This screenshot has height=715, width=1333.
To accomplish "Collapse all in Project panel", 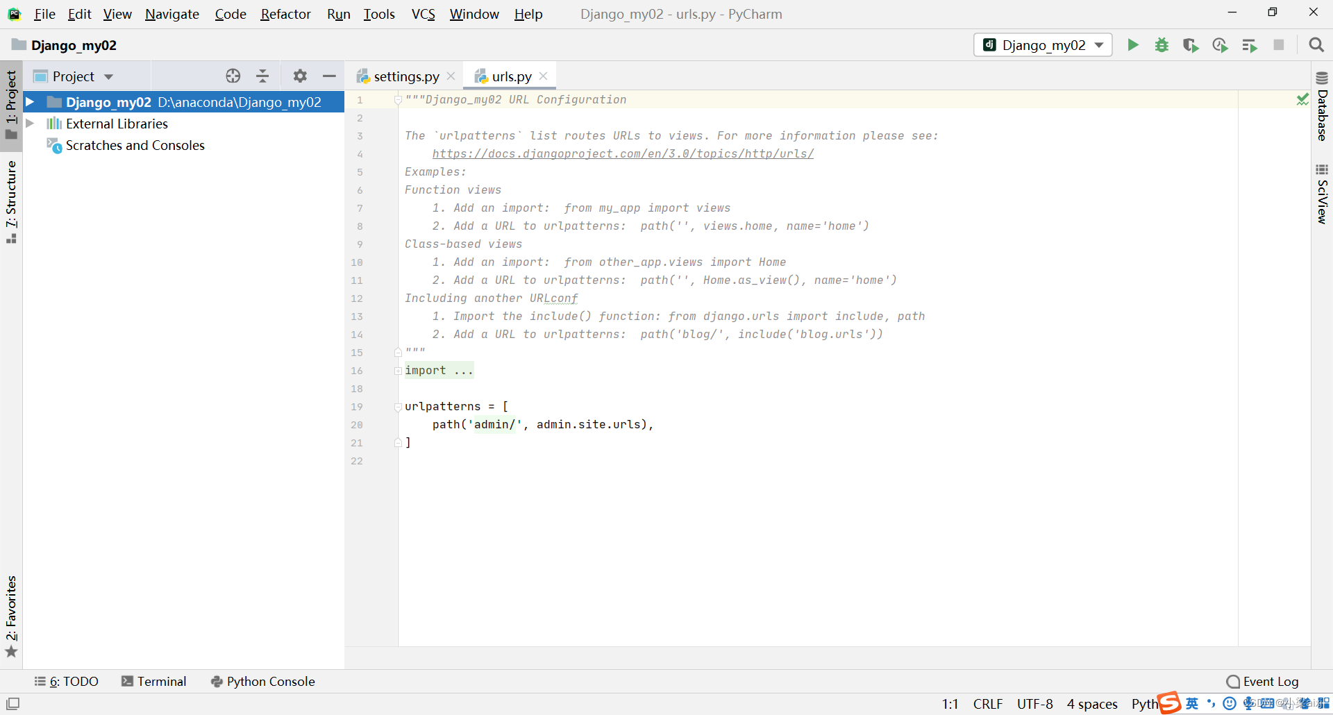I will click(x=262, y=76).
